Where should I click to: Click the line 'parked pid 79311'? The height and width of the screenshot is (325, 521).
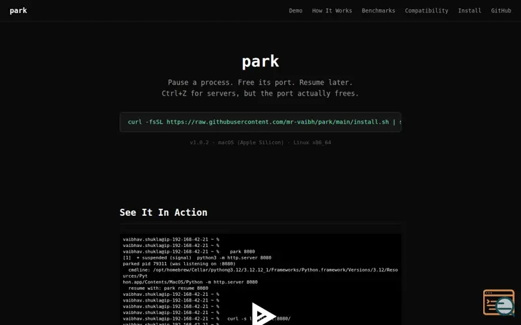pos(179,264)
